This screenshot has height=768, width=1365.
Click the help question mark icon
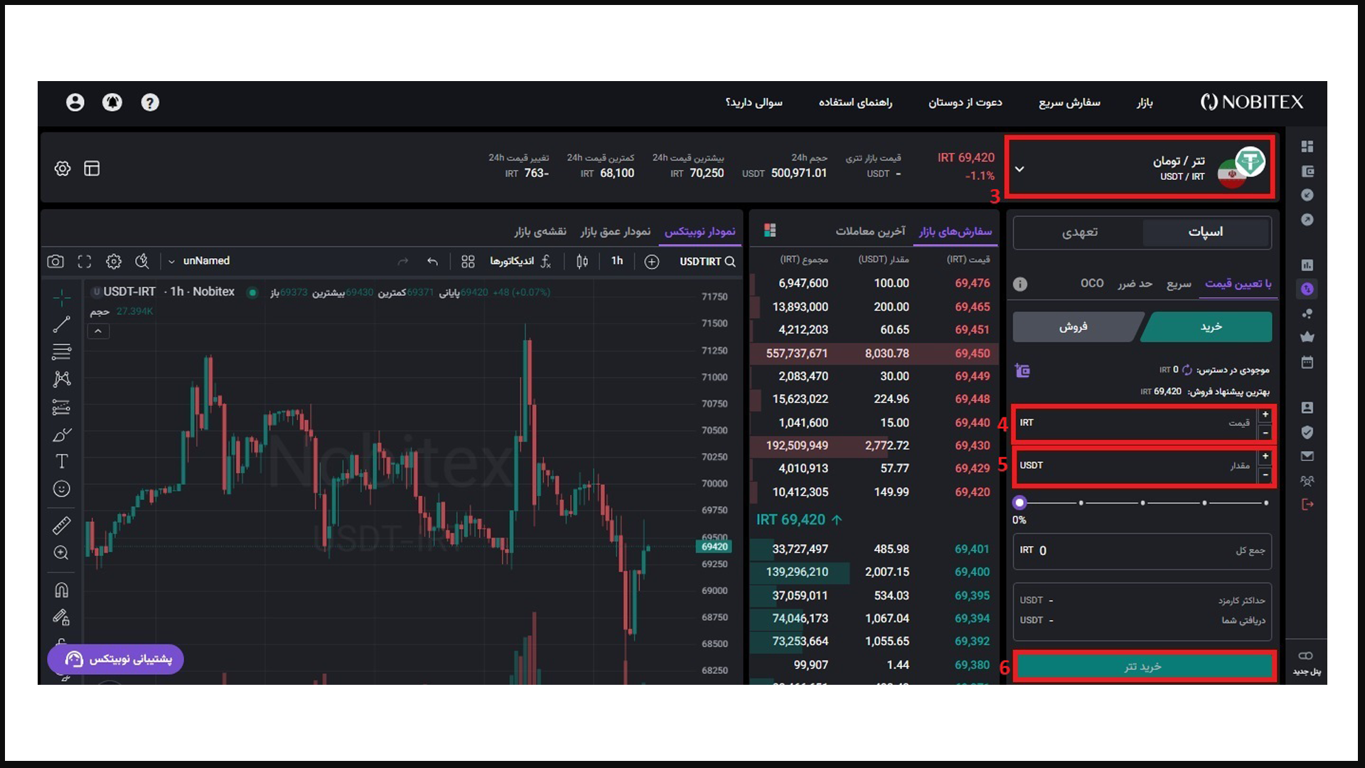point(150,102)
